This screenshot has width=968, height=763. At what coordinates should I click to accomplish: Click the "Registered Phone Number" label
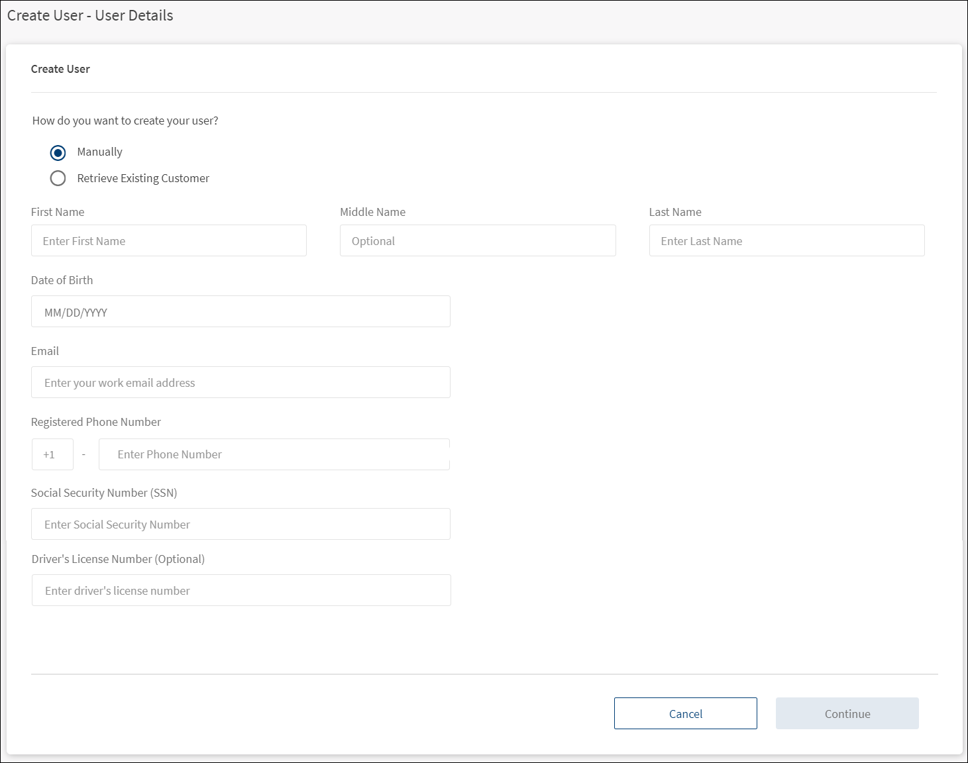96,422
